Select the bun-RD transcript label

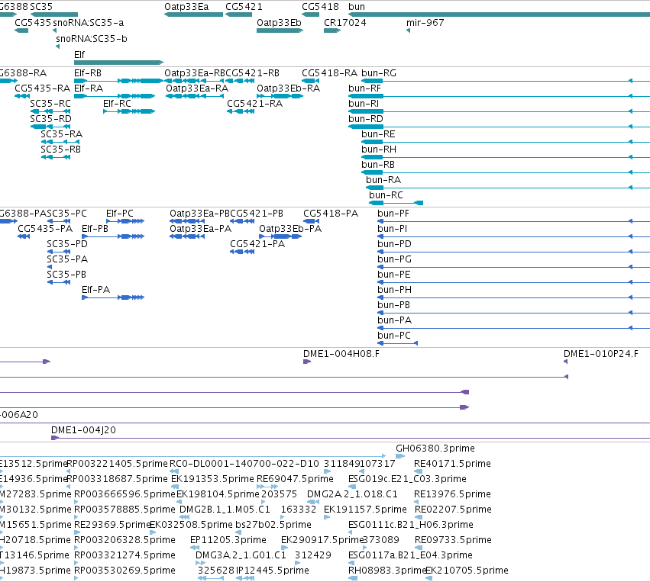click(366, 119)
